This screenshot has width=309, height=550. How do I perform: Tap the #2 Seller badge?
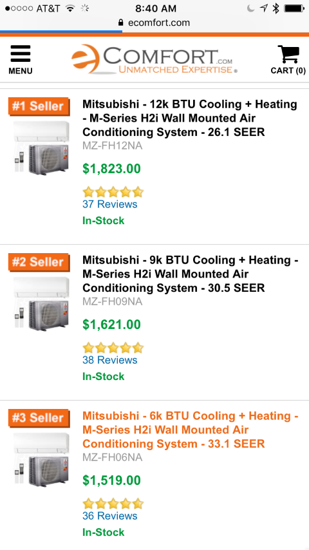coord(39,262)
